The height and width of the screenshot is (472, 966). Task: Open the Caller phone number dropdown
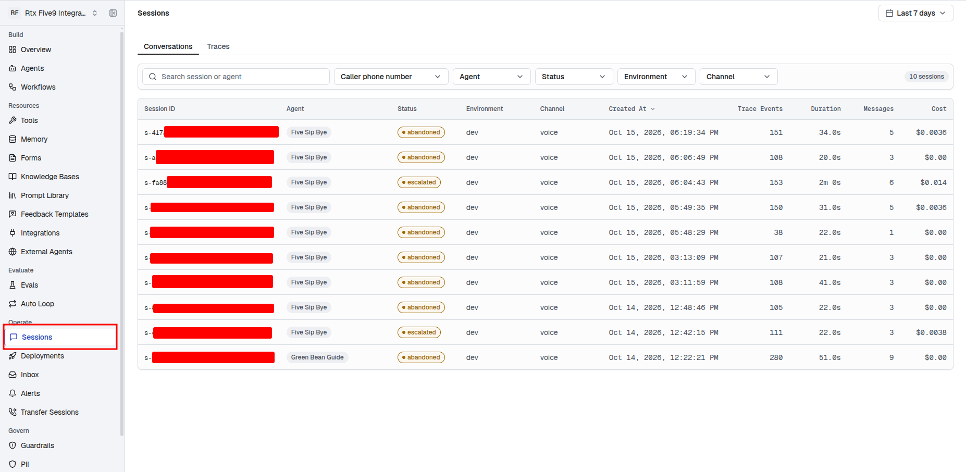click(x=391, y=77)
